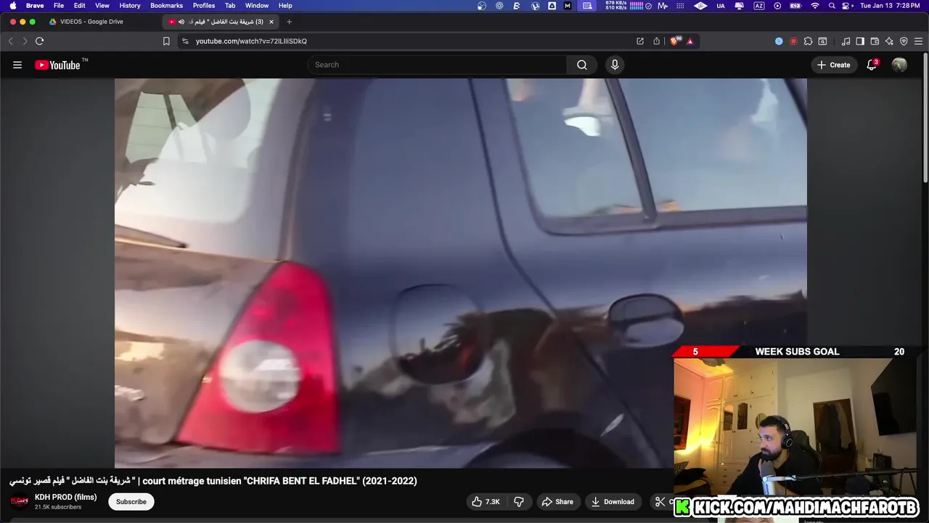Open macOS Control Center

847,6
